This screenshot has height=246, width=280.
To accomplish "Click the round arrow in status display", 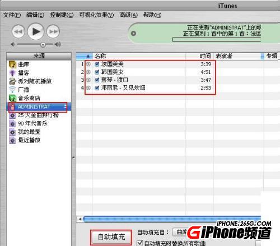I will (133, 34).
